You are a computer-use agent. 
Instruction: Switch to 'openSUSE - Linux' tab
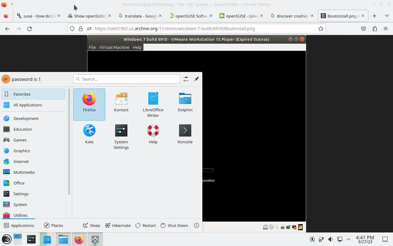tap(241, 16)
